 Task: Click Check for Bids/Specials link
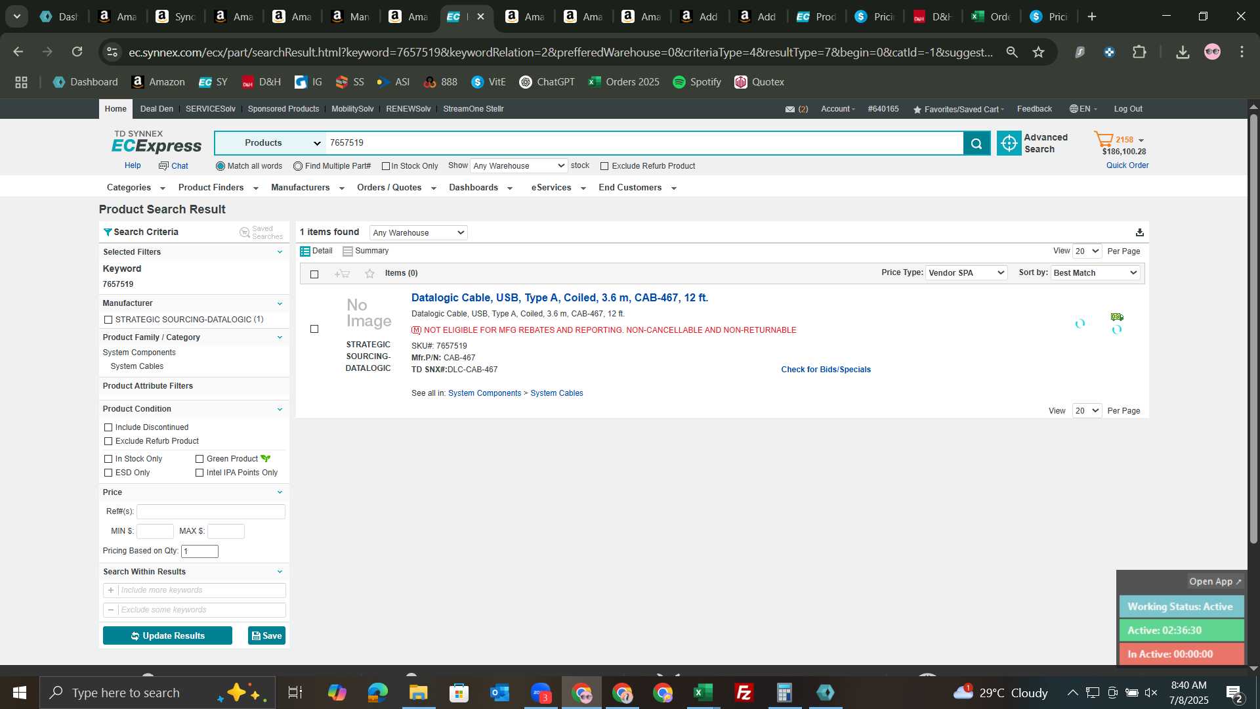(826, 370)
